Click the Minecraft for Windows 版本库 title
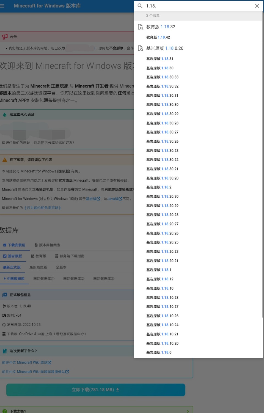 click(x=47, y=6)
